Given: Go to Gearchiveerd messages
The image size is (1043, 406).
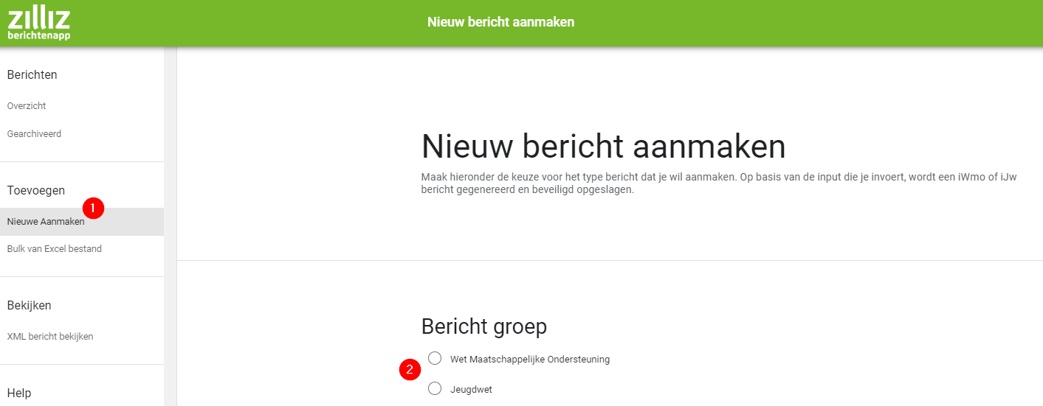Looking at the screenshot, I should (34, 134).
